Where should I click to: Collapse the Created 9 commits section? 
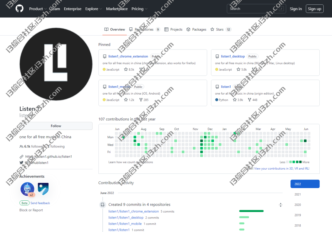tap(281, 205)
